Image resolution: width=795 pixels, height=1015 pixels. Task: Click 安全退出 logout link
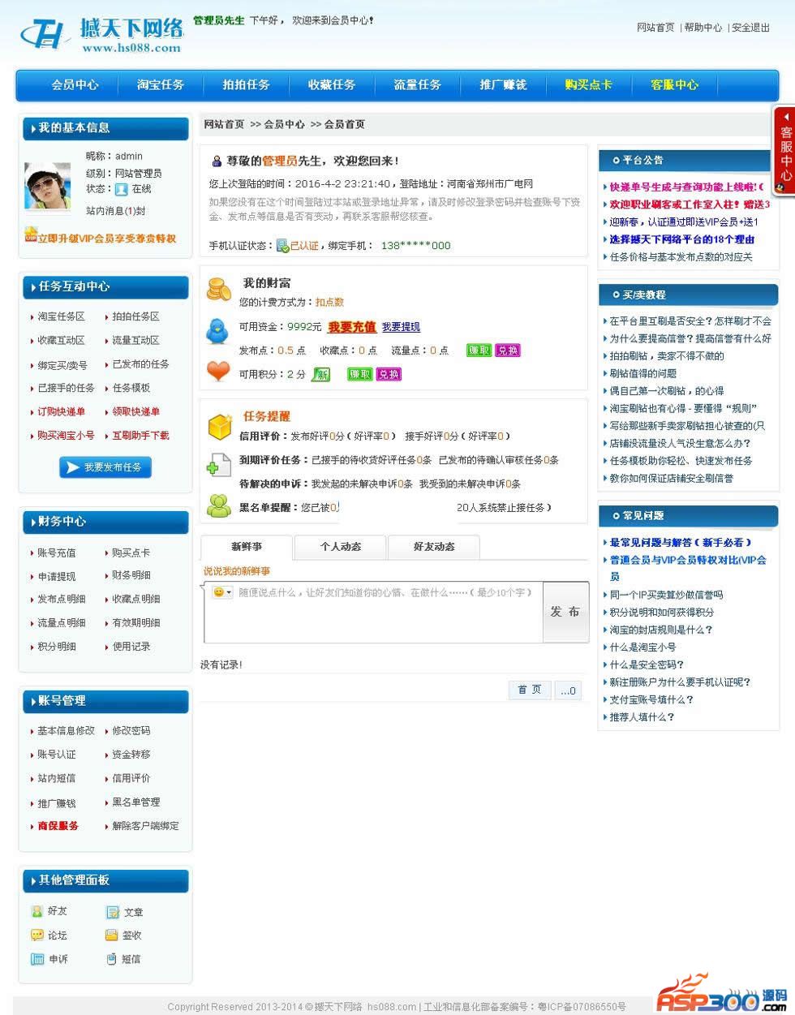(750, 28)
